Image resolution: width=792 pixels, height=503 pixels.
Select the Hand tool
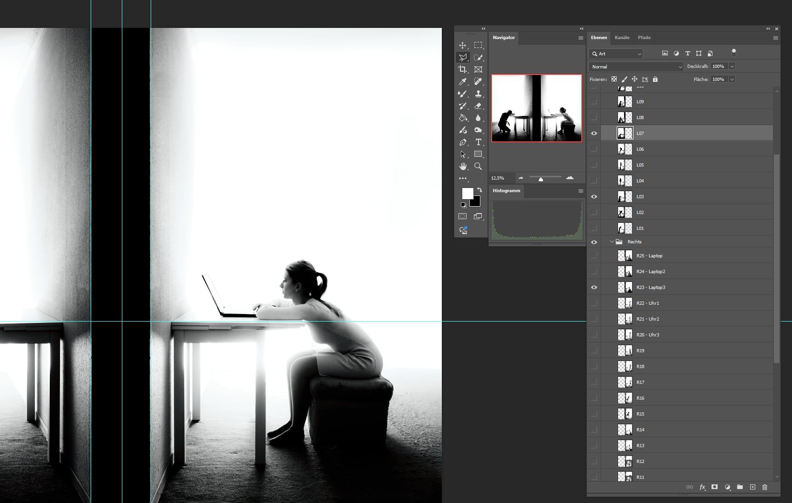(463, 166)
